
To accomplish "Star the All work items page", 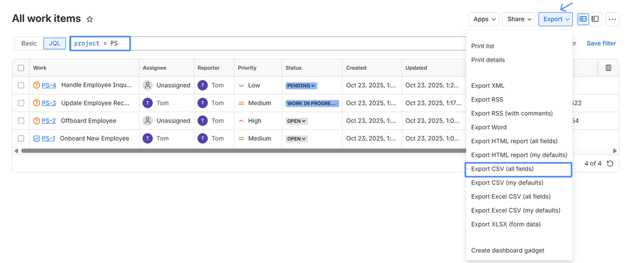I will coord(90,19).
